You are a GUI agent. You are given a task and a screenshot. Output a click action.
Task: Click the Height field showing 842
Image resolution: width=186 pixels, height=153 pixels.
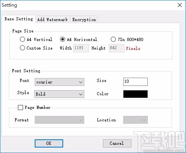[117, 48]
